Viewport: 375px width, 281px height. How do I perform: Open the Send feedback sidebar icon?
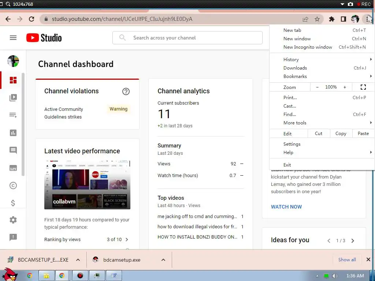tap(13, 237)
